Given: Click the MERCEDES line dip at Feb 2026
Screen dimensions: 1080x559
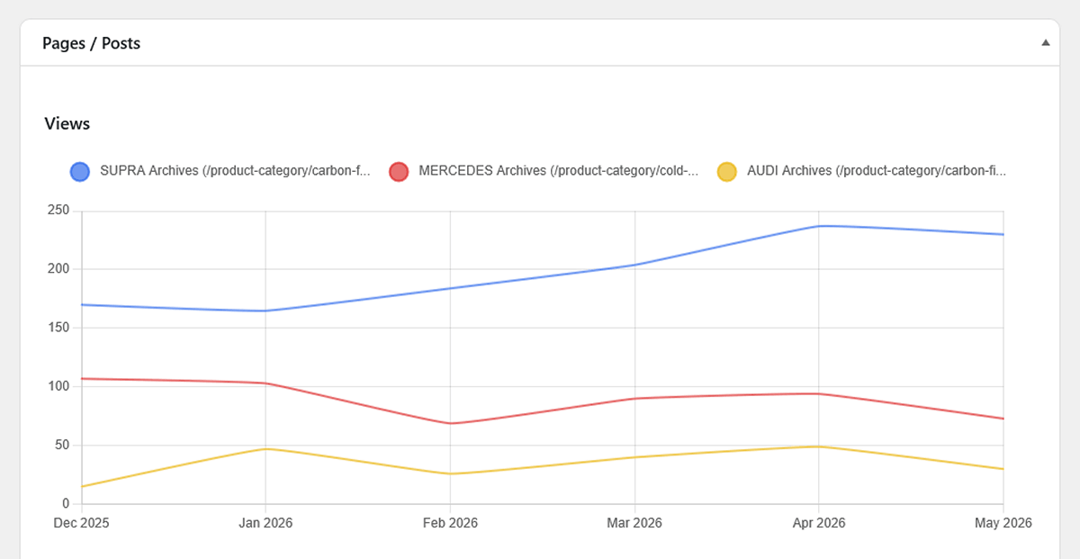Looking at the screenshot, I should click(450, 423).
